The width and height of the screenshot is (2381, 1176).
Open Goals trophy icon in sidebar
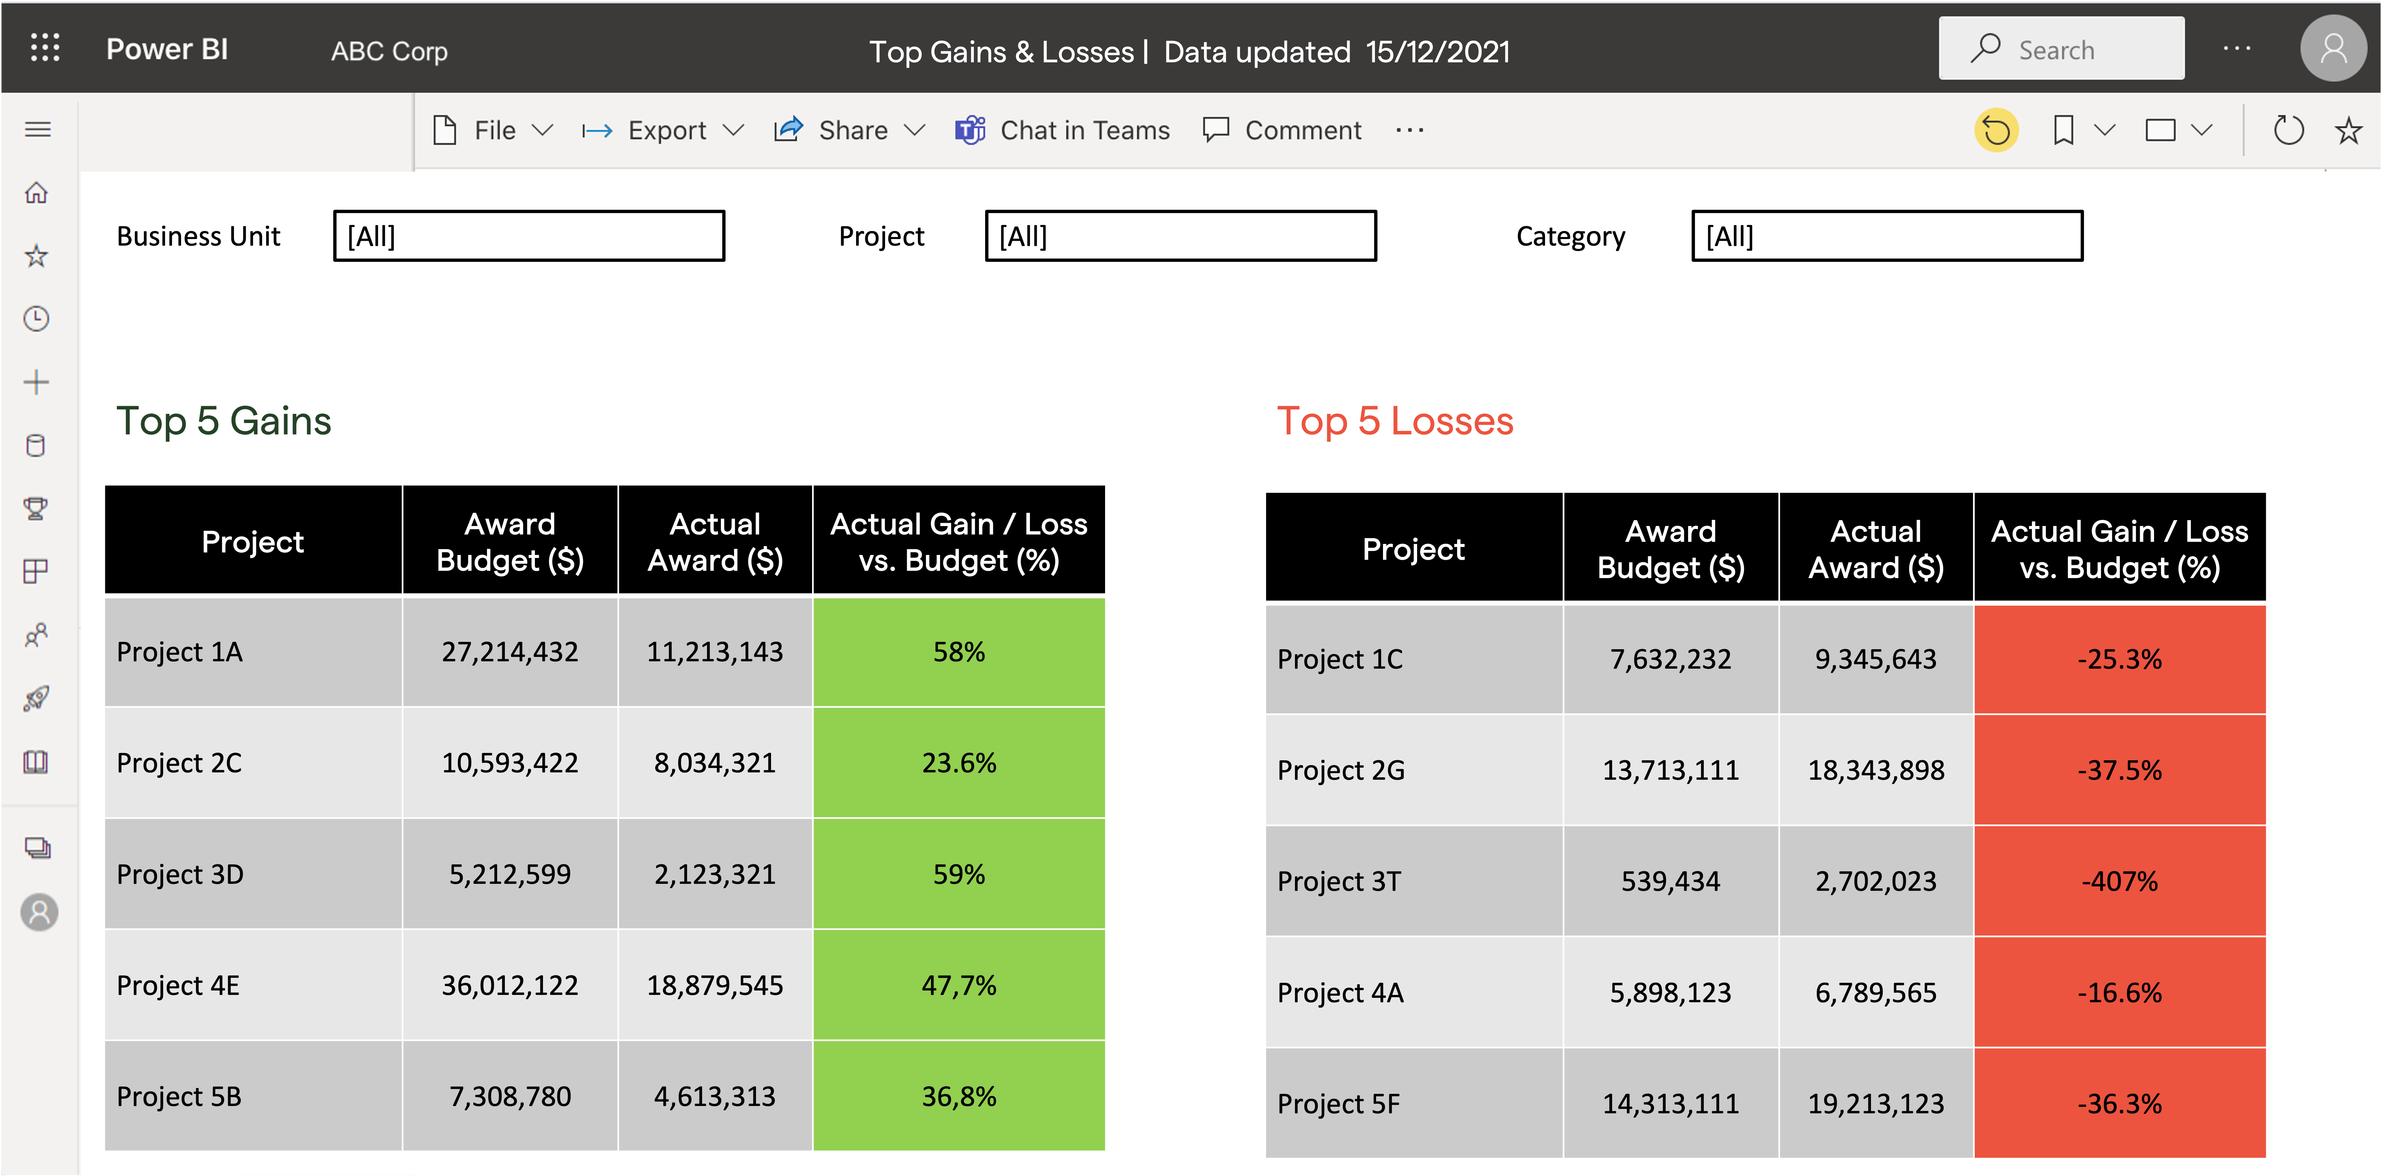pyautogui.click(x=36, y=508)
